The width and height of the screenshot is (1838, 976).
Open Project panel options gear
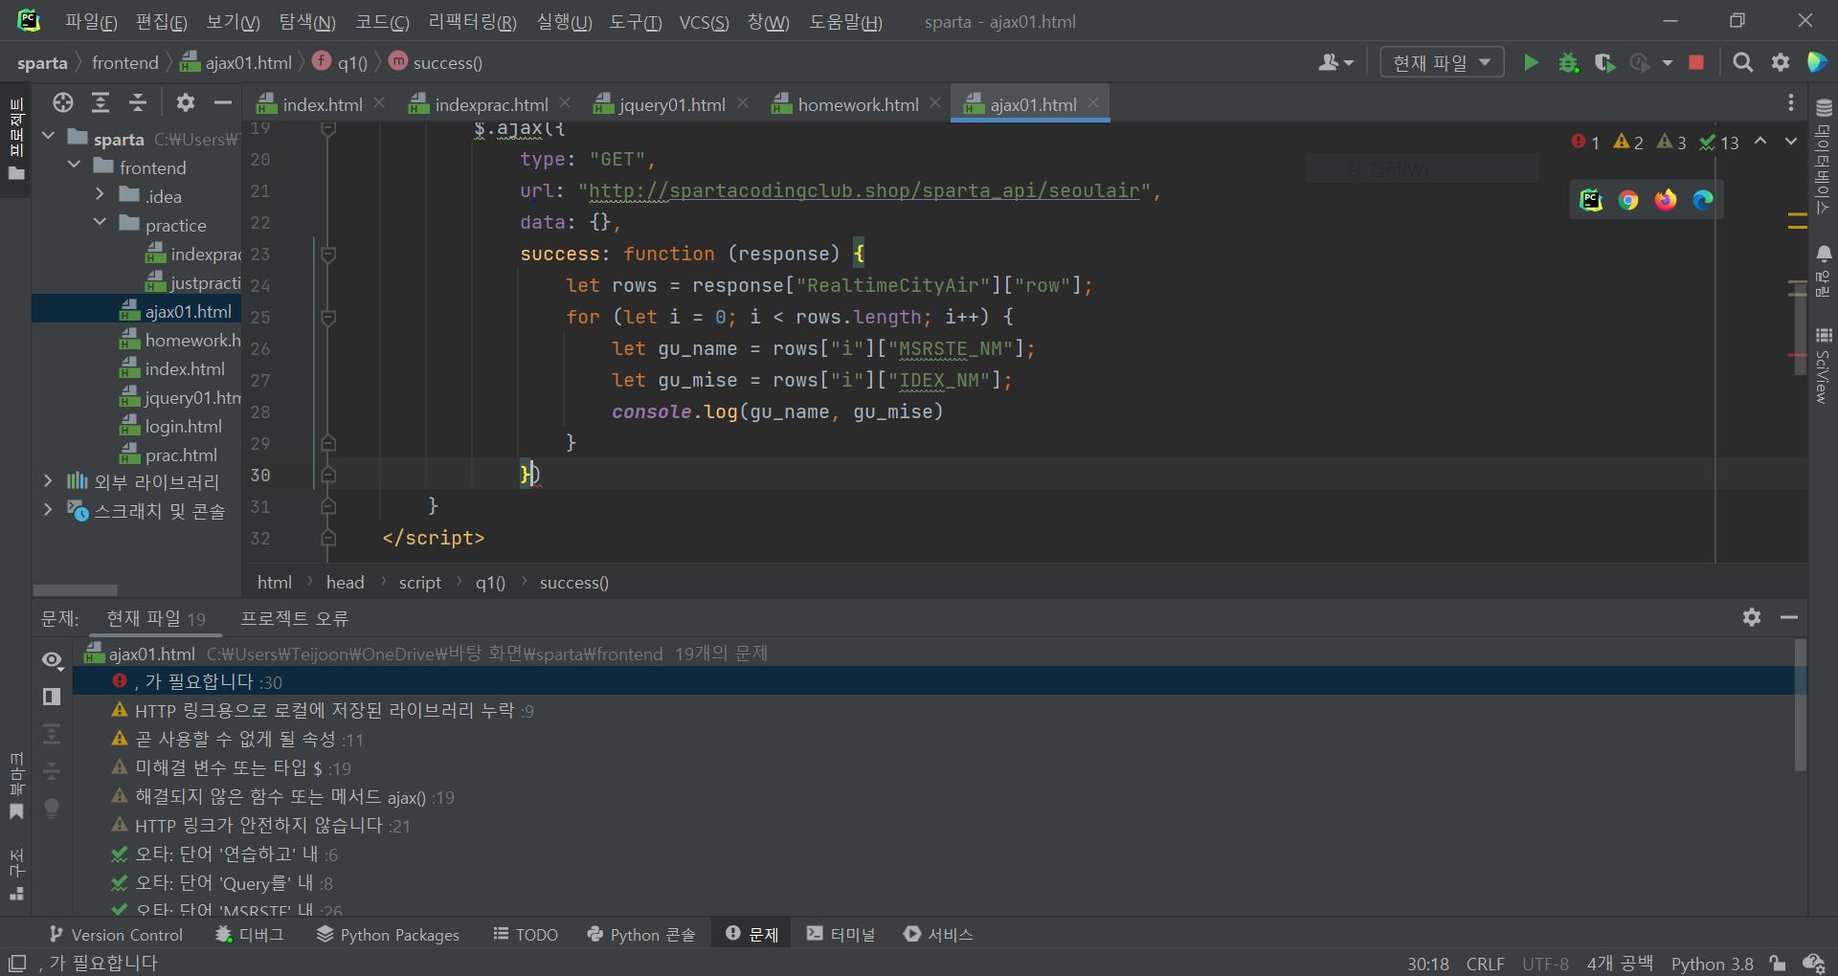point(186,102)
